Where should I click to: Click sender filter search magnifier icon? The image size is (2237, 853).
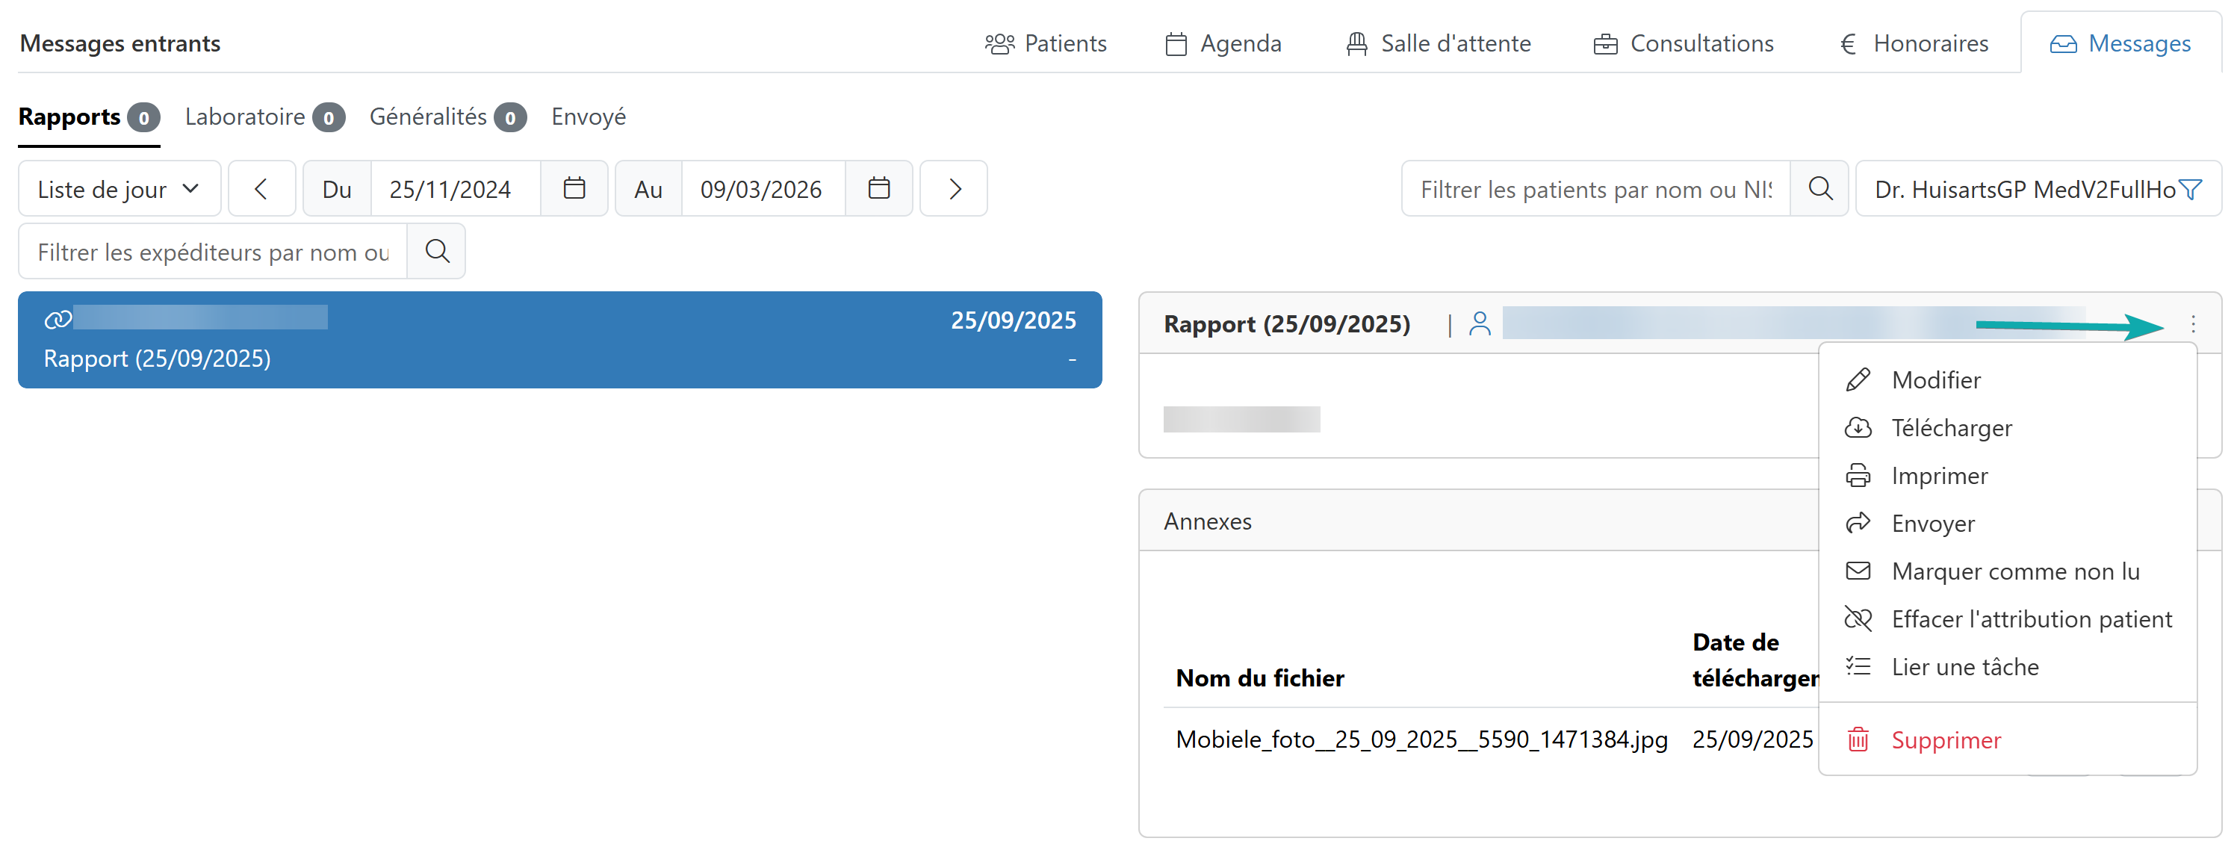(x=437, y=251)
